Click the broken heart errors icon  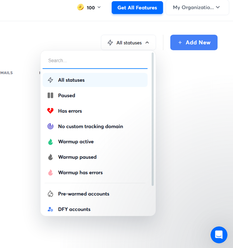point(50,111)
